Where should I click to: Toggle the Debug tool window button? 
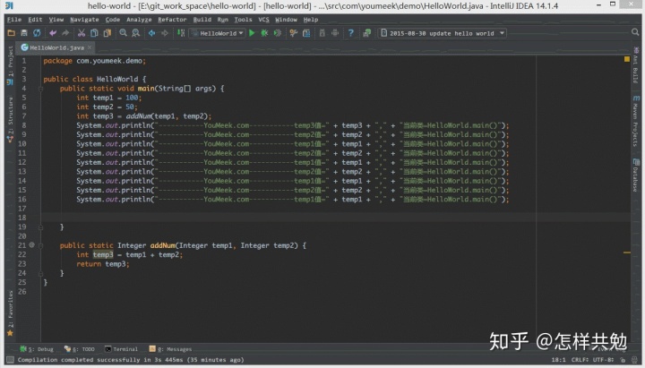(x=37, y=349)
